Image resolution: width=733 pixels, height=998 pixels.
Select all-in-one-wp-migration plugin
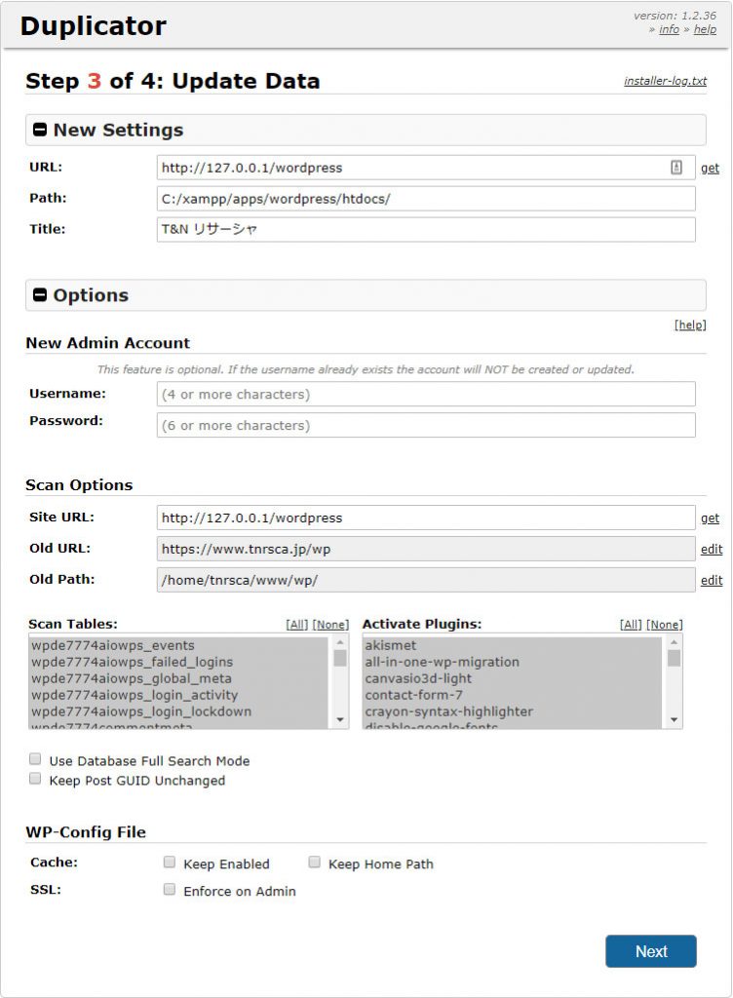pos(512,662)
